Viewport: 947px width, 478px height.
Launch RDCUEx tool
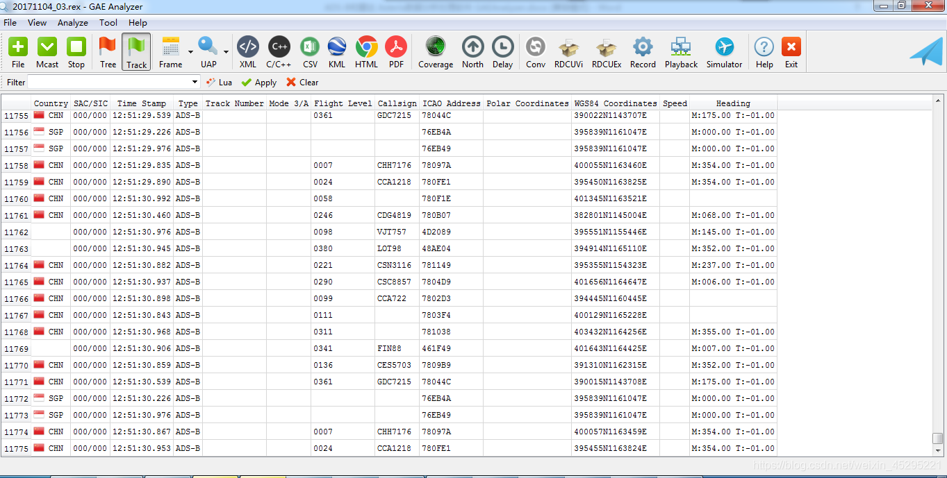607,53
